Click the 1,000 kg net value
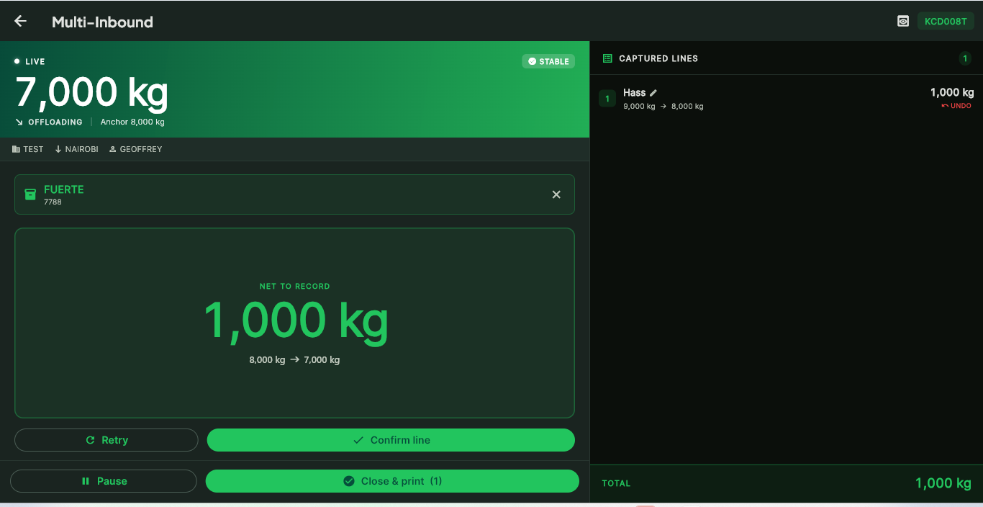 click(x=296, y=320)
